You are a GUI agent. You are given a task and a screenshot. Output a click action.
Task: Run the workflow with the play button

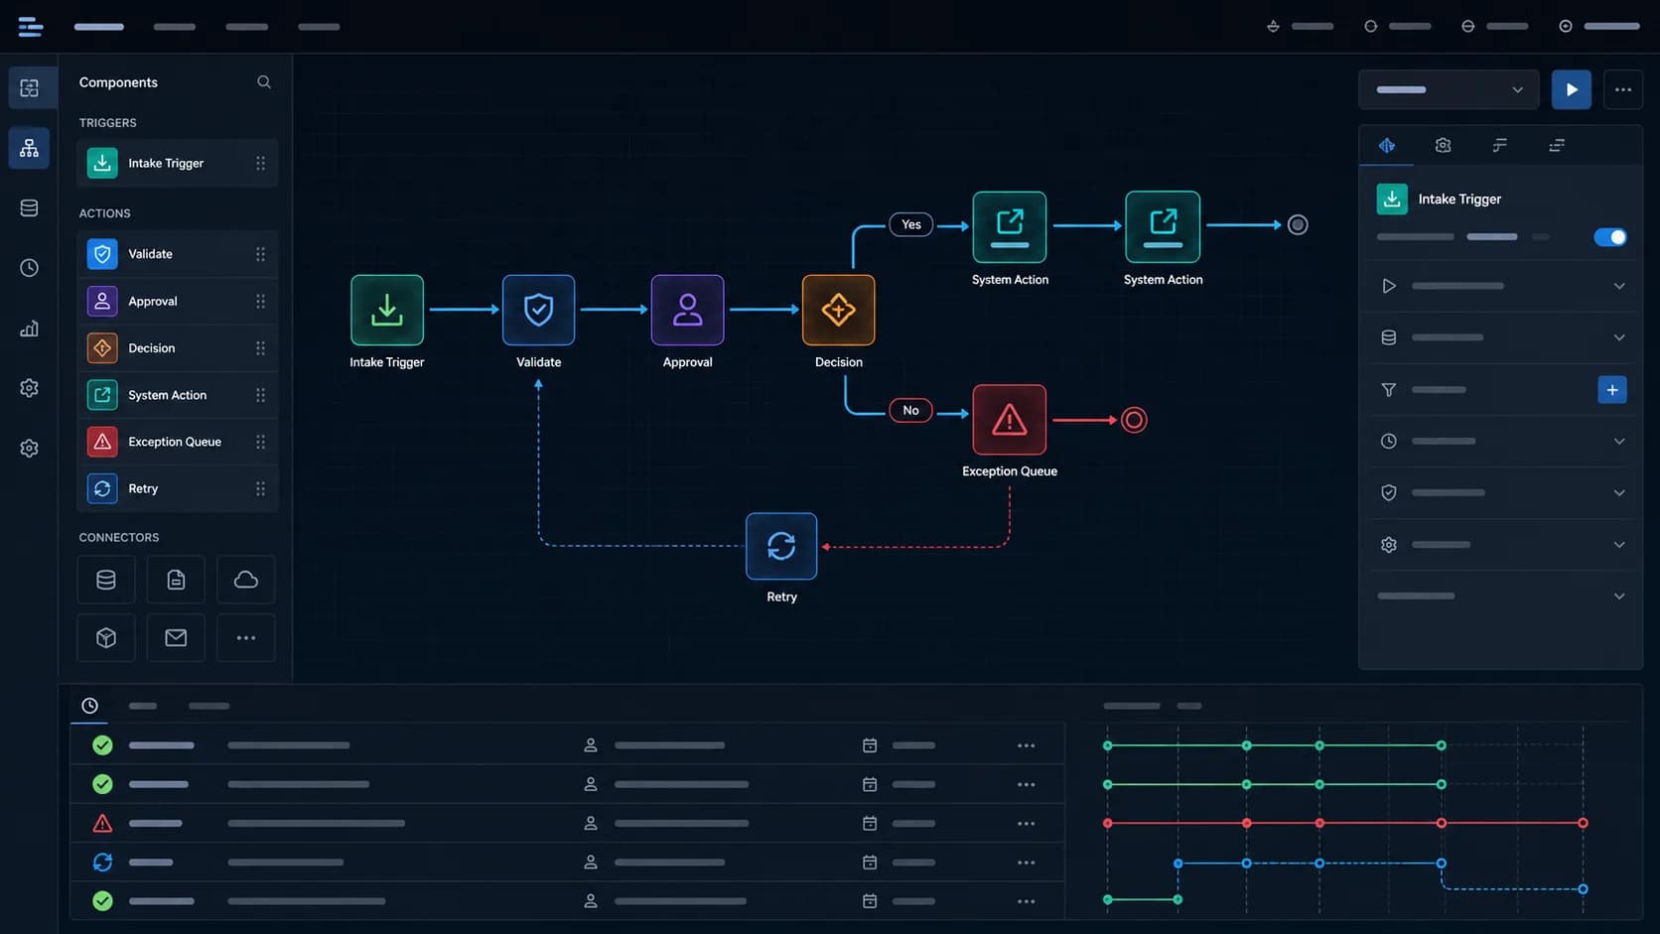coord(1571,89)
